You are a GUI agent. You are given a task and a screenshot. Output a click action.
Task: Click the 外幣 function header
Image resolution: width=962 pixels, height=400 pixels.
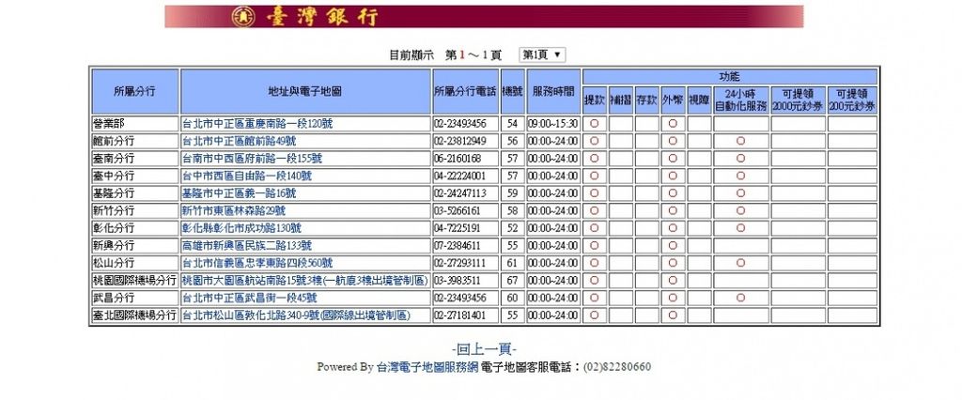tap(673, 100)
